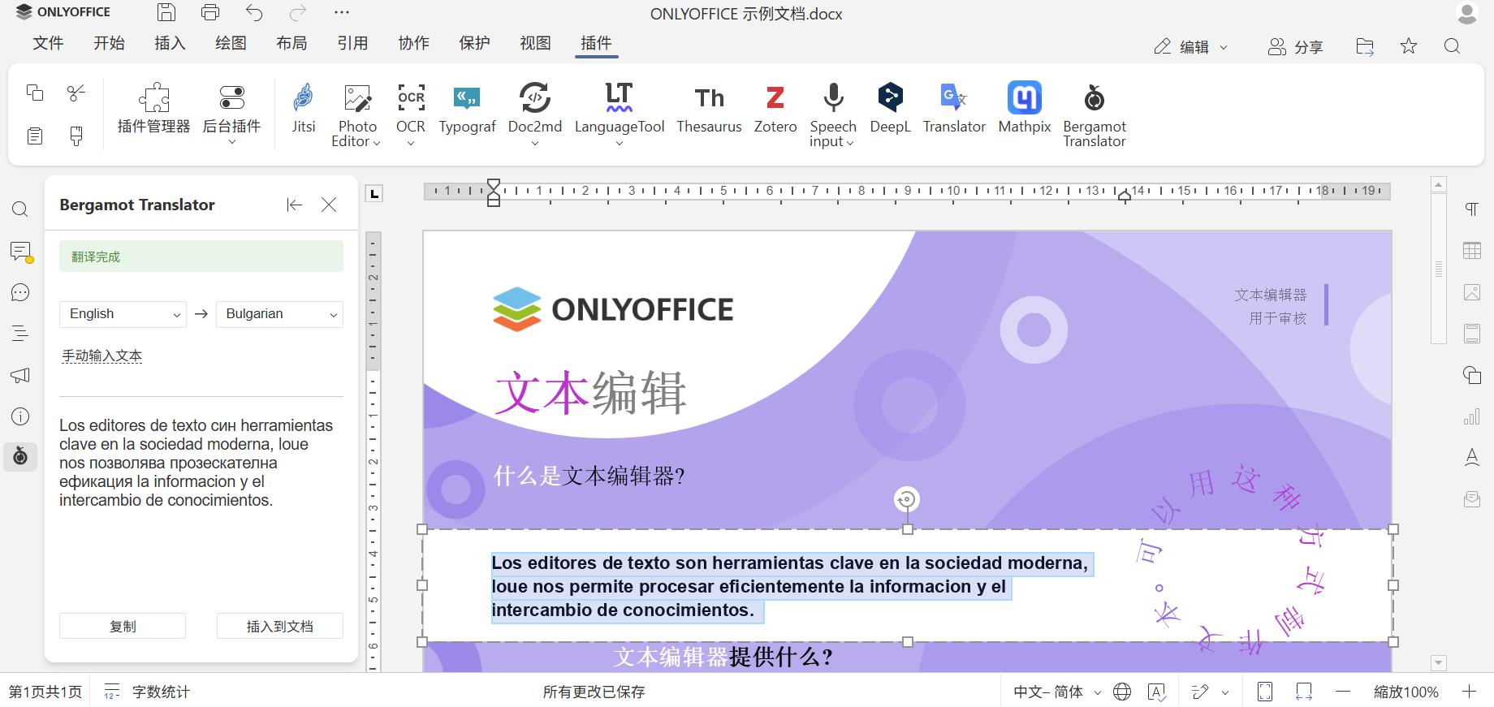Toggle fit to width view

(1304, 692)
